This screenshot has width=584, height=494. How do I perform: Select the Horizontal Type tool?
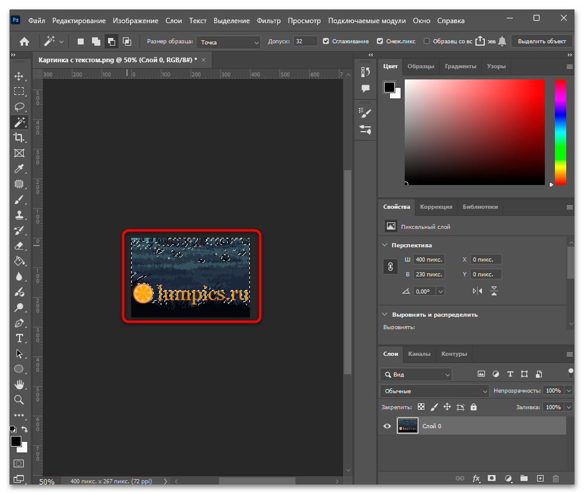19,339
